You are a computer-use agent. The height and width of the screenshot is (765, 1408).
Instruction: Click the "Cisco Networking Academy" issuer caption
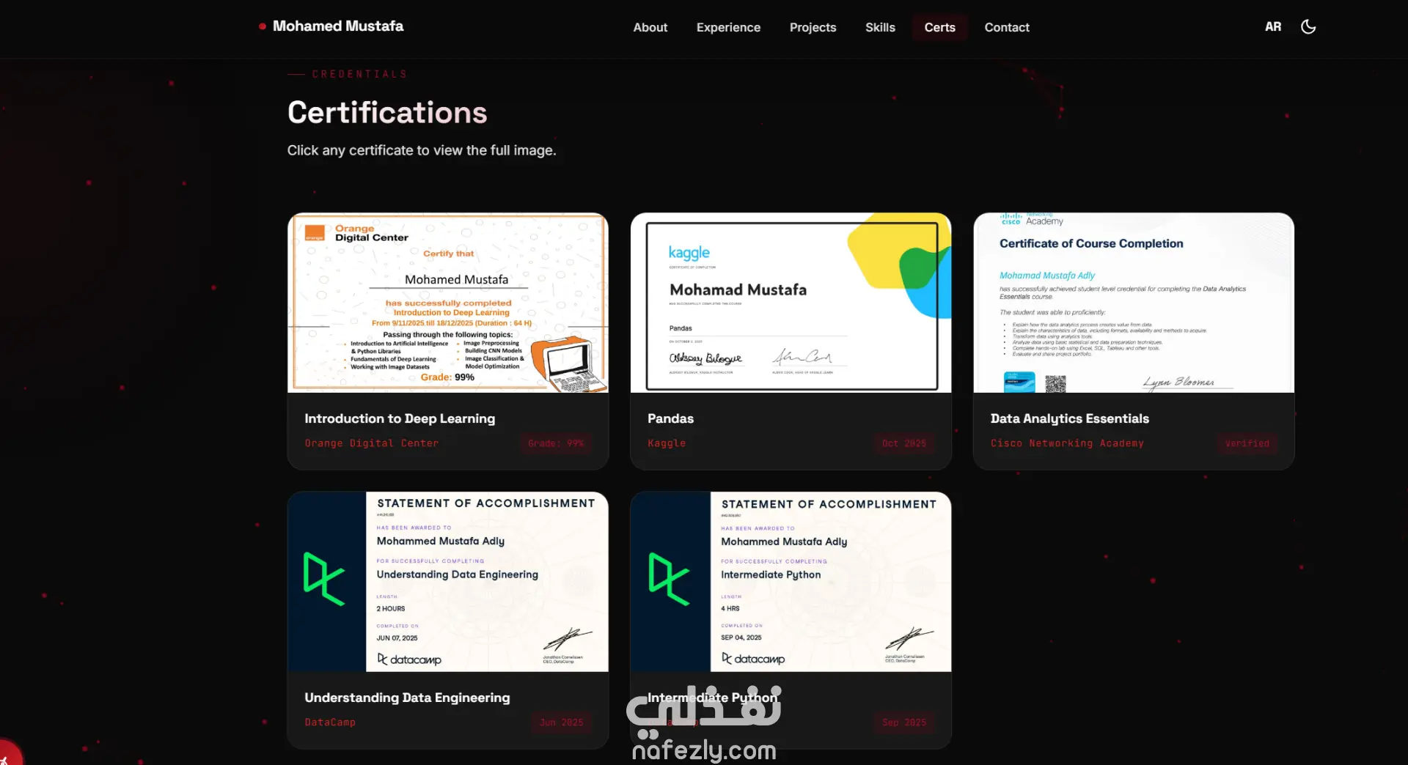click(x=1067, y=443)
